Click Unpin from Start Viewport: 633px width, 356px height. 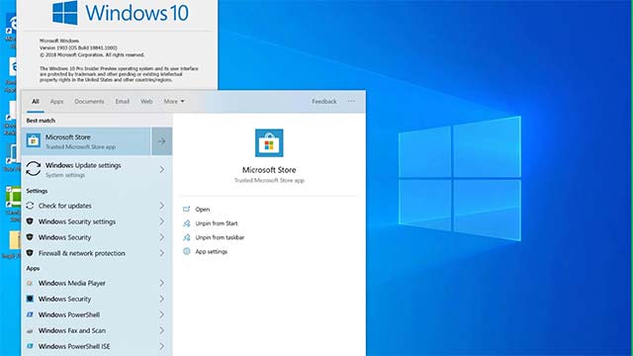[217, 223]
